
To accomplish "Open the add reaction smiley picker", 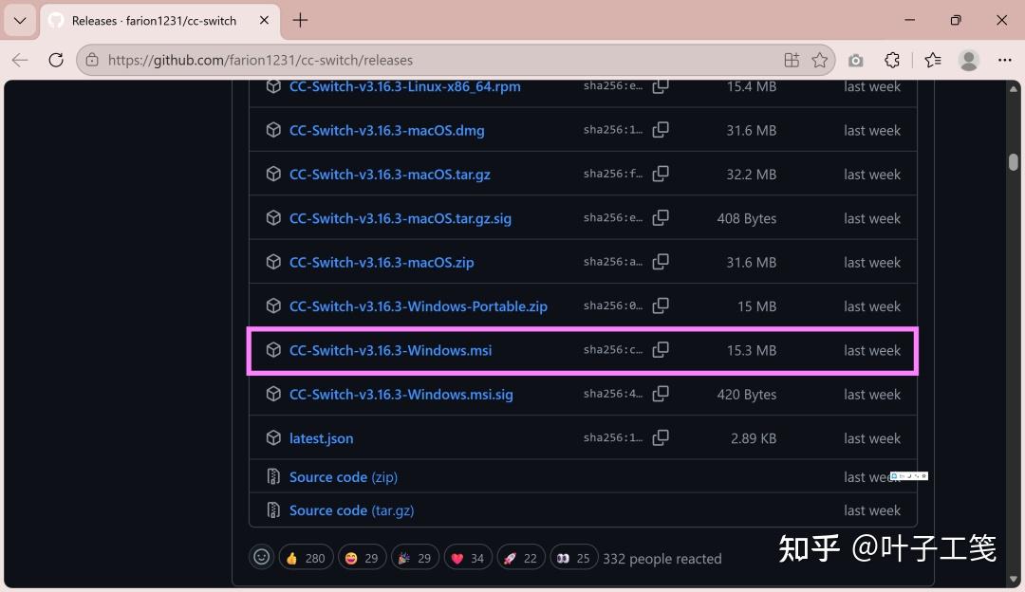I will (262, 557).
